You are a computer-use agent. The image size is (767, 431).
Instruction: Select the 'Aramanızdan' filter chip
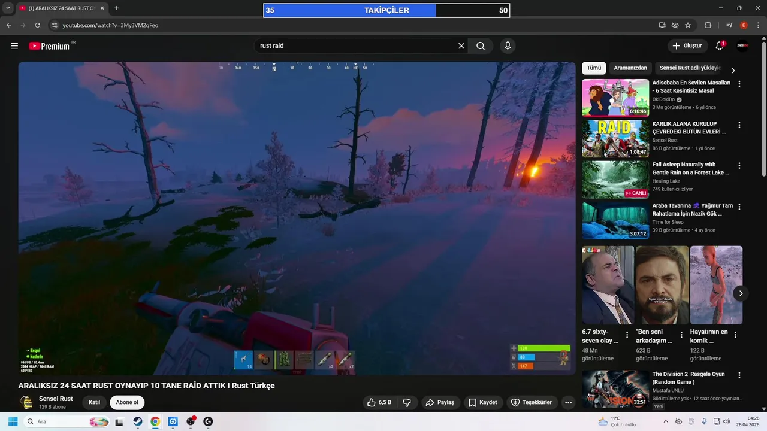pos(630,68)
